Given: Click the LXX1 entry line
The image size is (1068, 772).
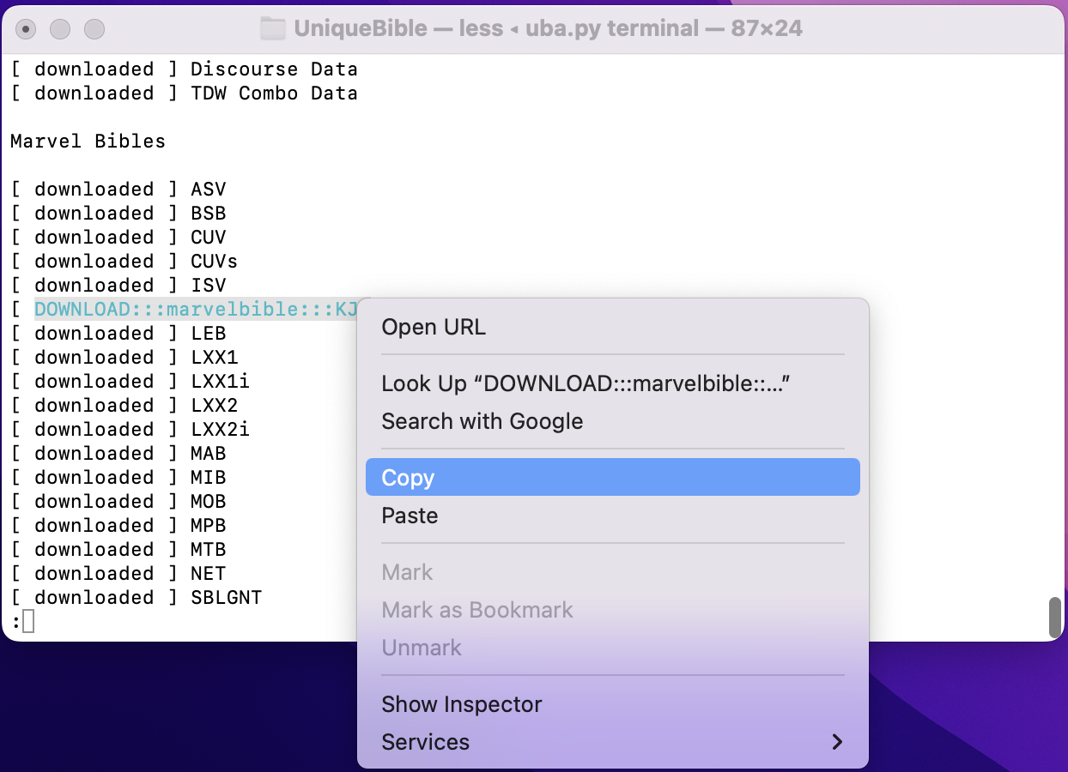Looking at the screenshot, I should 124,357.
